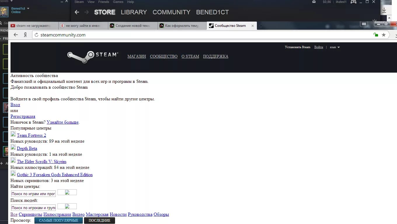Click the Depth Beta game icon
The width and height of the screenshot is (397, 224).
click(13, 147)
